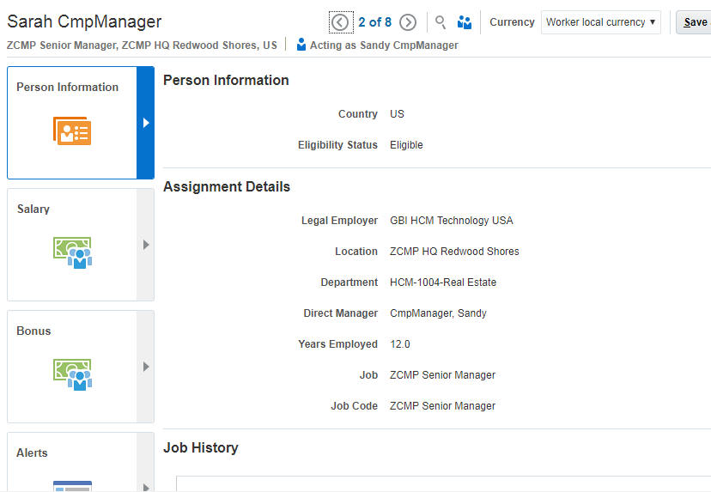
Task: Click the Person Information ID card icon
Action: click(72, 131)
